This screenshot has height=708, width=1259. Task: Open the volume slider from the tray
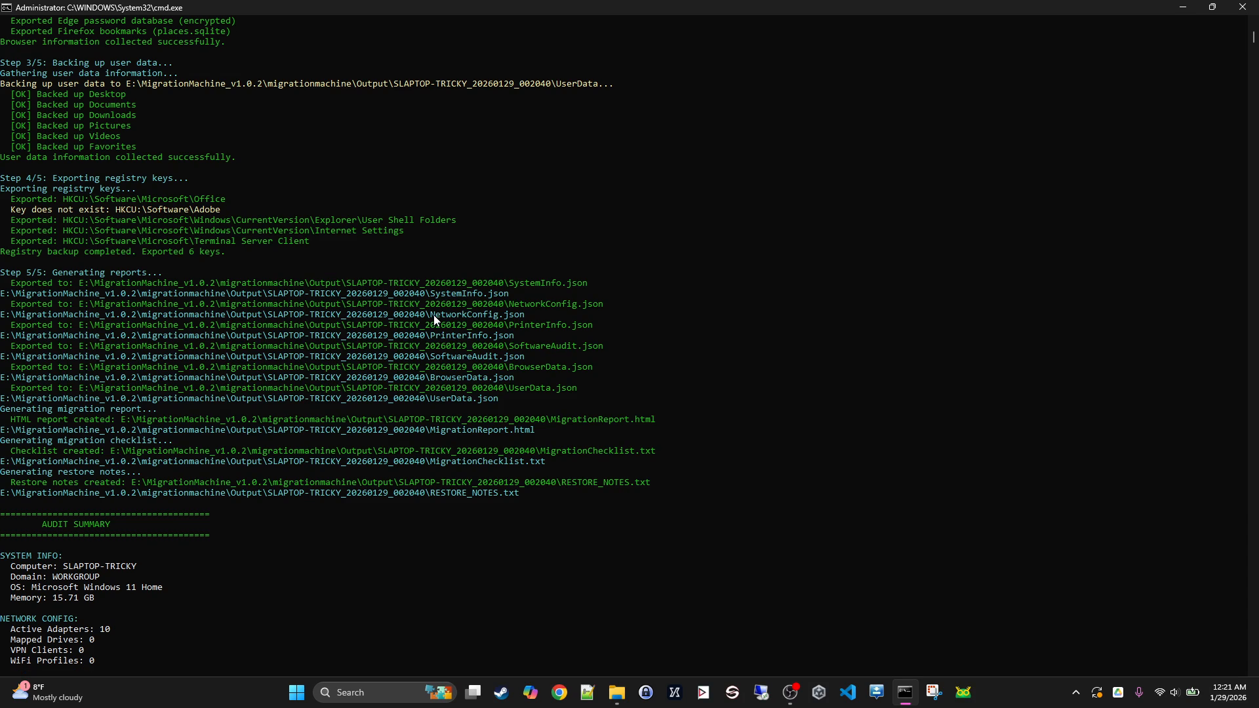point(1174,692)
